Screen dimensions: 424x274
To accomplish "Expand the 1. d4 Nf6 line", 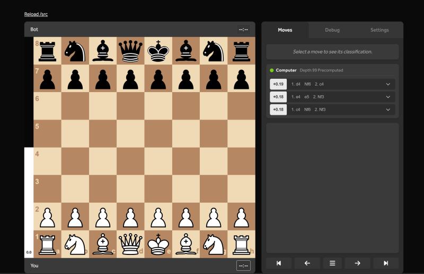I will (x=388, y=84).
